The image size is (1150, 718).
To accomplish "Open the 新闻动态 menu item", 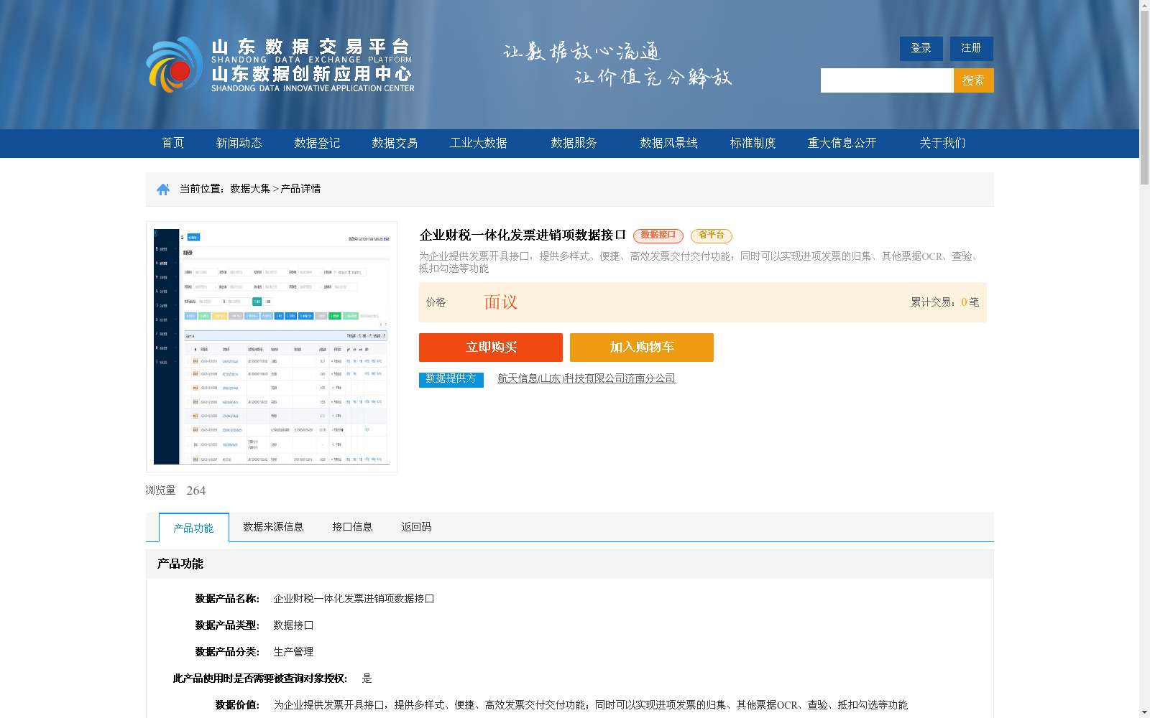I will click(239, 143).
